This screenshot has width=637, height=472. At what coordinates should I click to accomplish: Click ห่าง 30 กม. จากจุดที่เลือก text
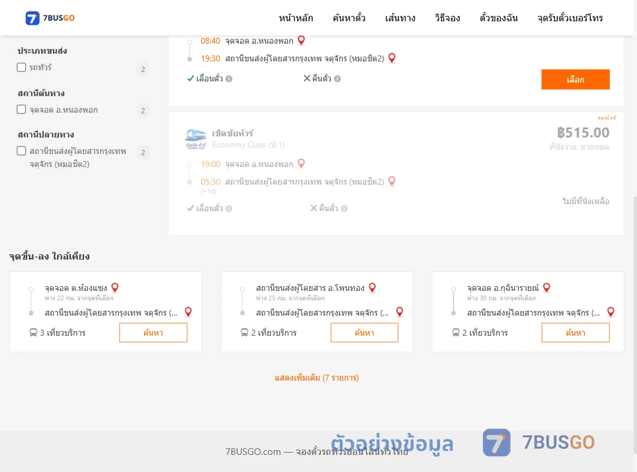click(501, 298)
